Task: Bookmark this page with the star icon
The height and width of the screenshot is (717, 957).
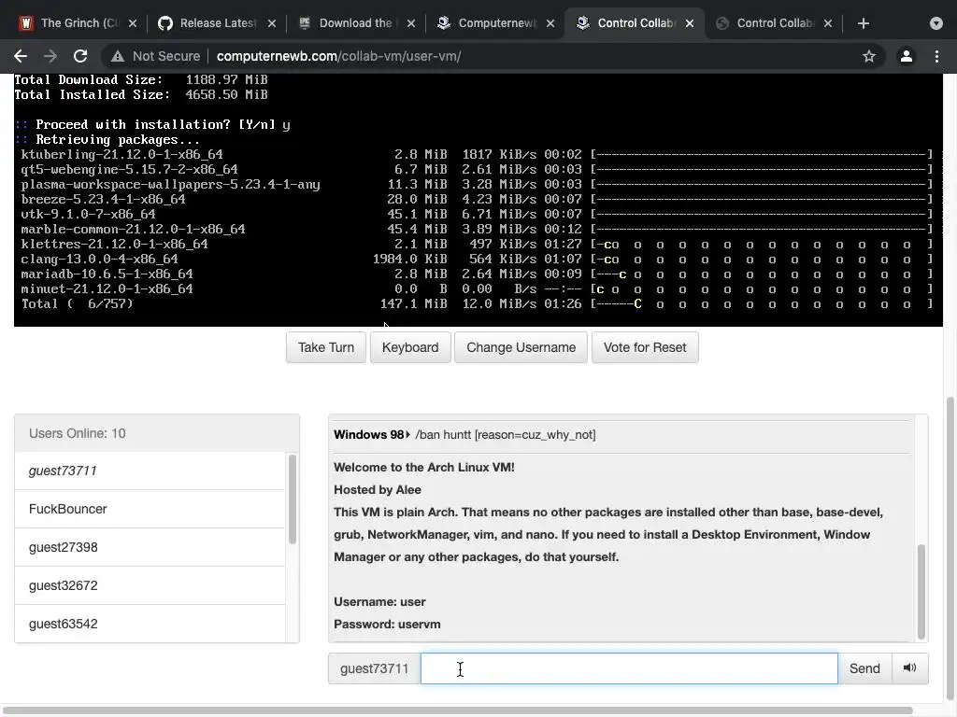Action: [x=868, y=56]
